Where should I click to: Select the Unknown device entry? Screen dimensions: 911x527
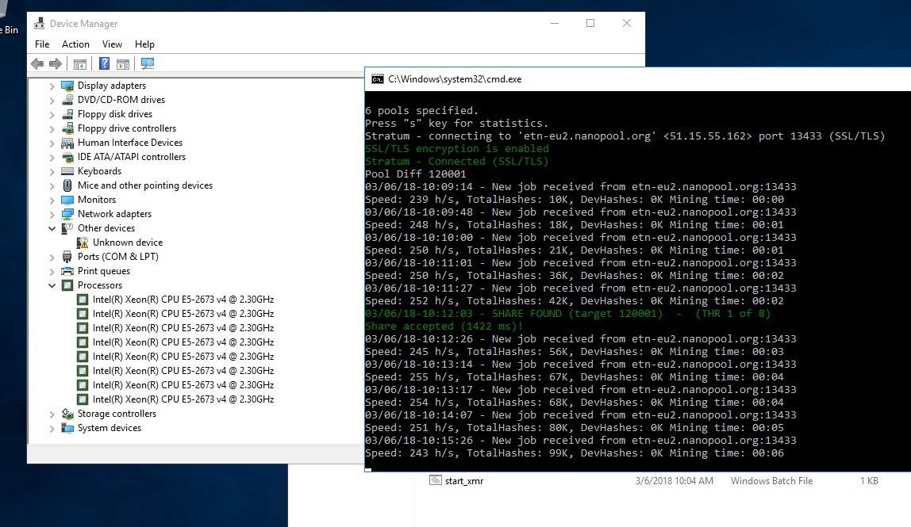(x=128, y=242)
